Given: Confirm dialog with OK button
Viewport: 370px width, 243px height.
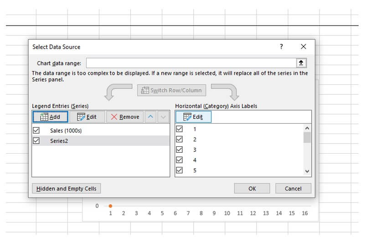Looking at the screenshot, I should 252,188.
